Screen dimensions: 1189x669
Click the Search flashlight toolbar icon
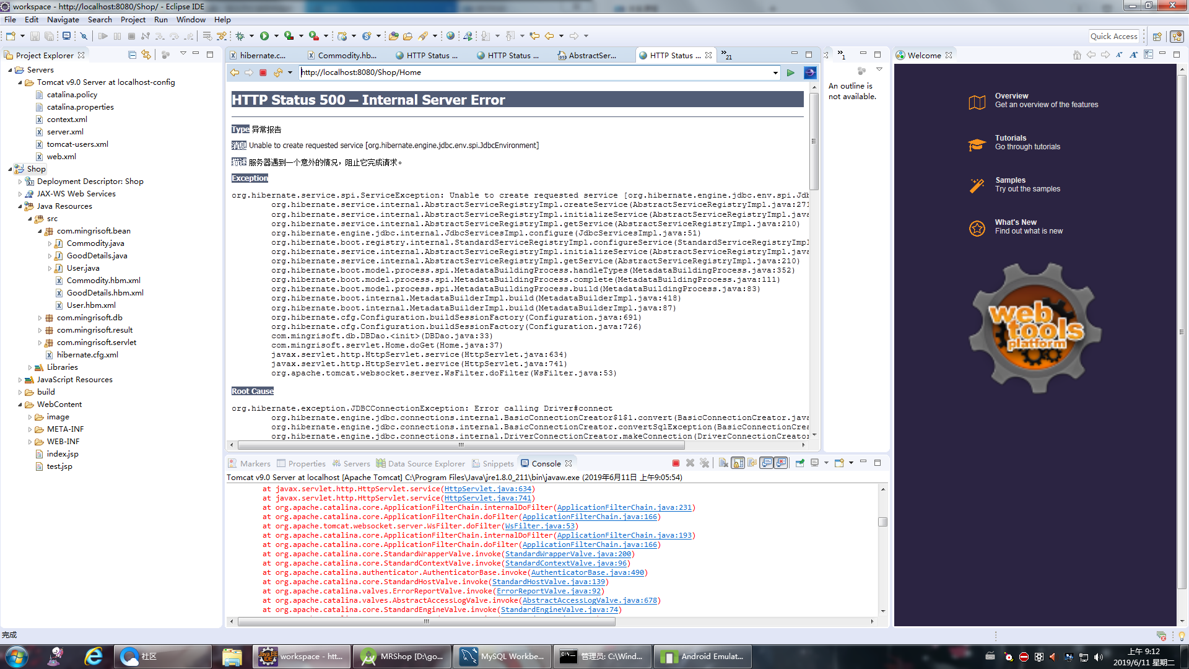tap(424, 37)
